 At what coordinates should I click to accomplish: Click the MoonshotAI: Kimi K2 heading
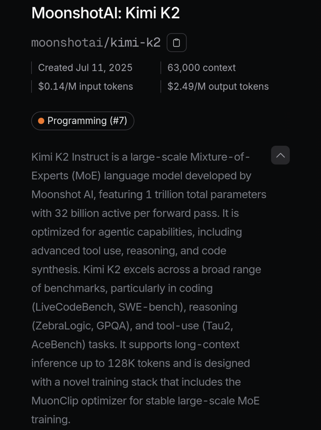[106, 13]
